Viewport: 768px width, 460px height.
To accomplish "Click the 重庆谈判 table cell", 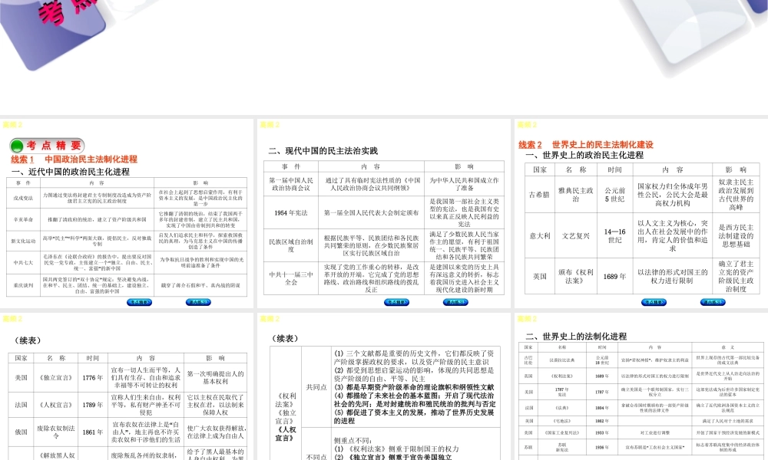I will coord(24,285).
